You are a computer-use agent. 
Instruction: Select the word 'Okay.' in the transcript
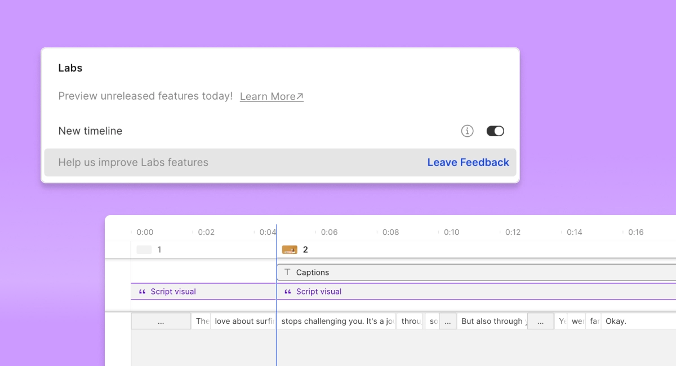coord(615,320)
